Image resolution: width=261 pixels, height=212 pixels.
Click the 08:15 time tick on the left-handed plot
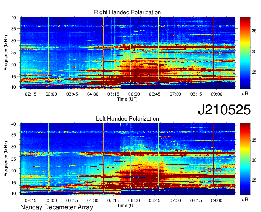click(x=196, y=200)
